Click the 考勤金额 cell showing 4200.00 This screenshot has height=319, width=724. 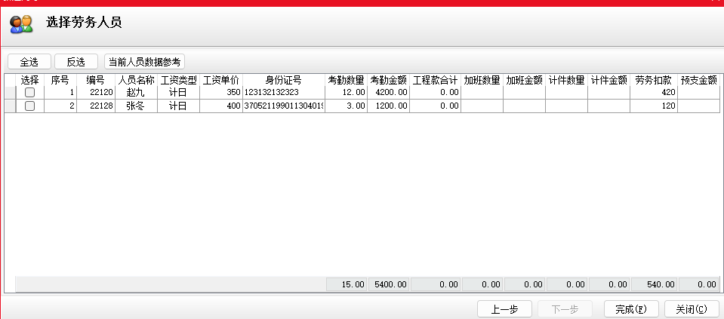click(x=388, y=92)
